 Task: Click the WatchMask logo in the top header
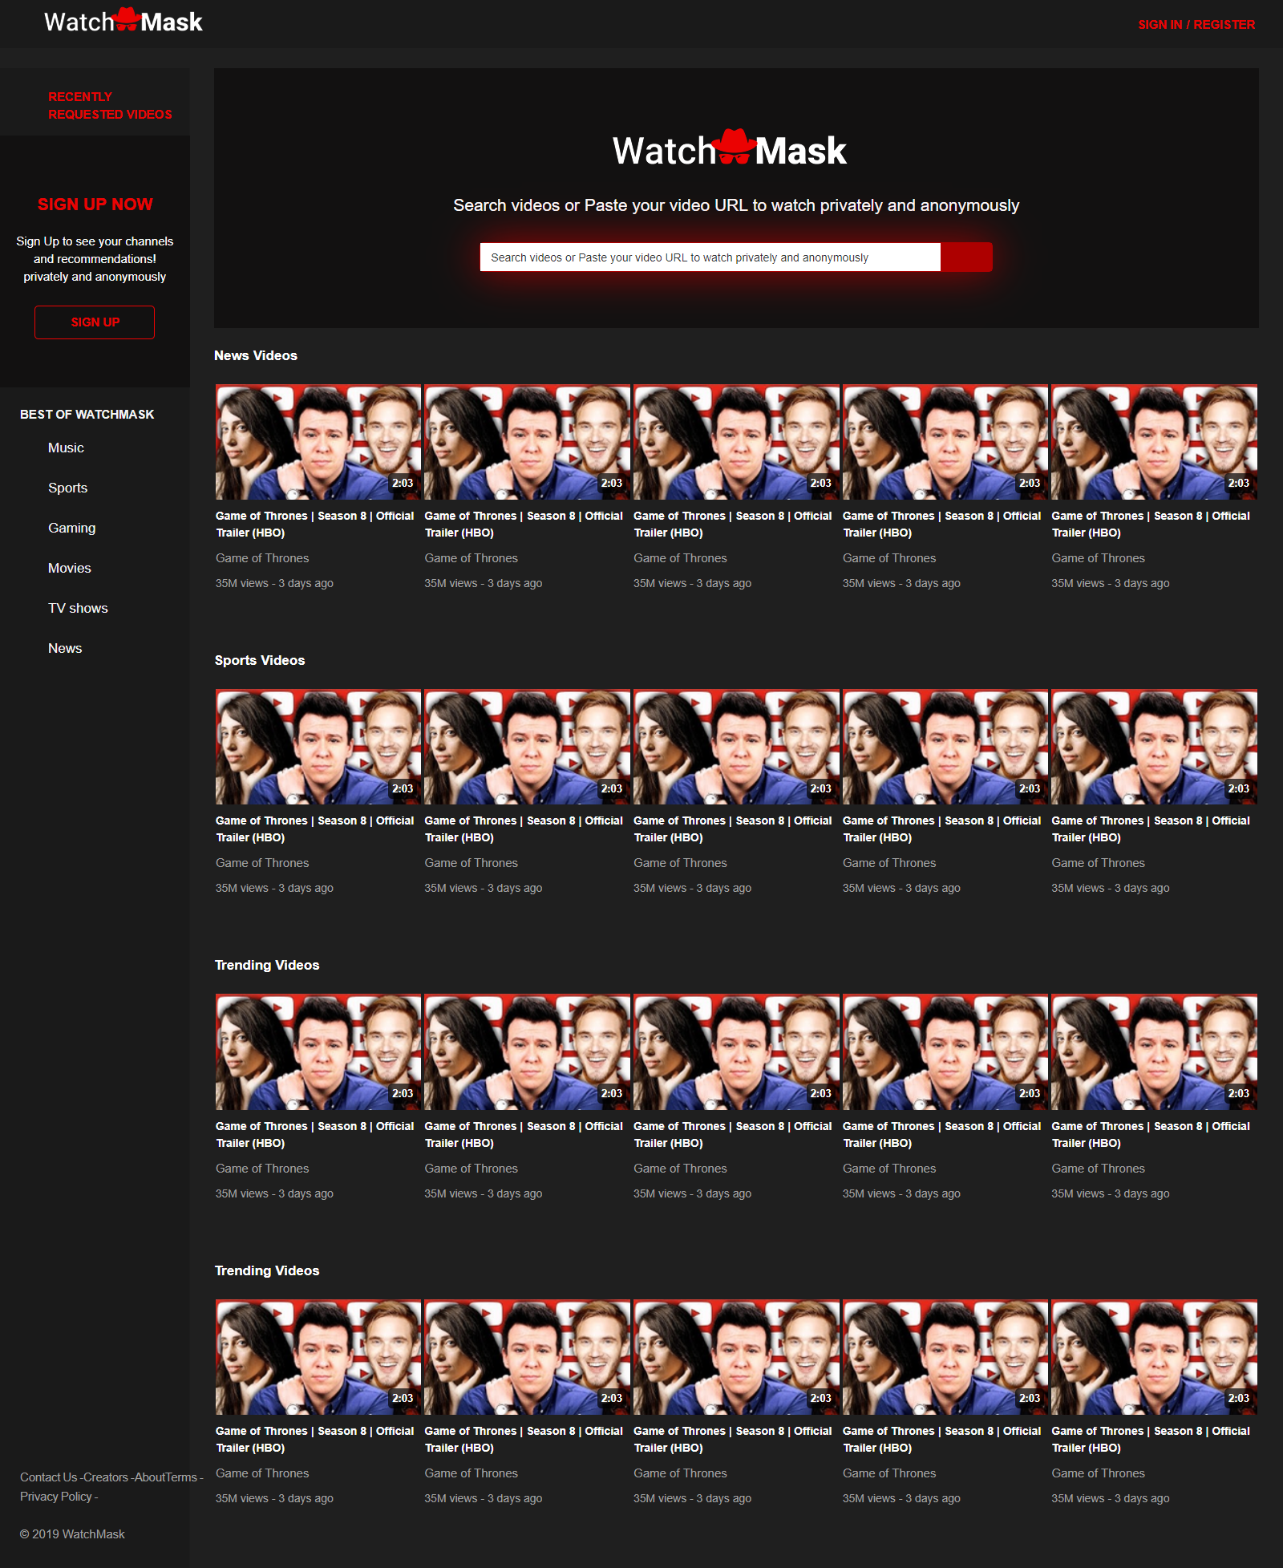(x=123, y=22)
